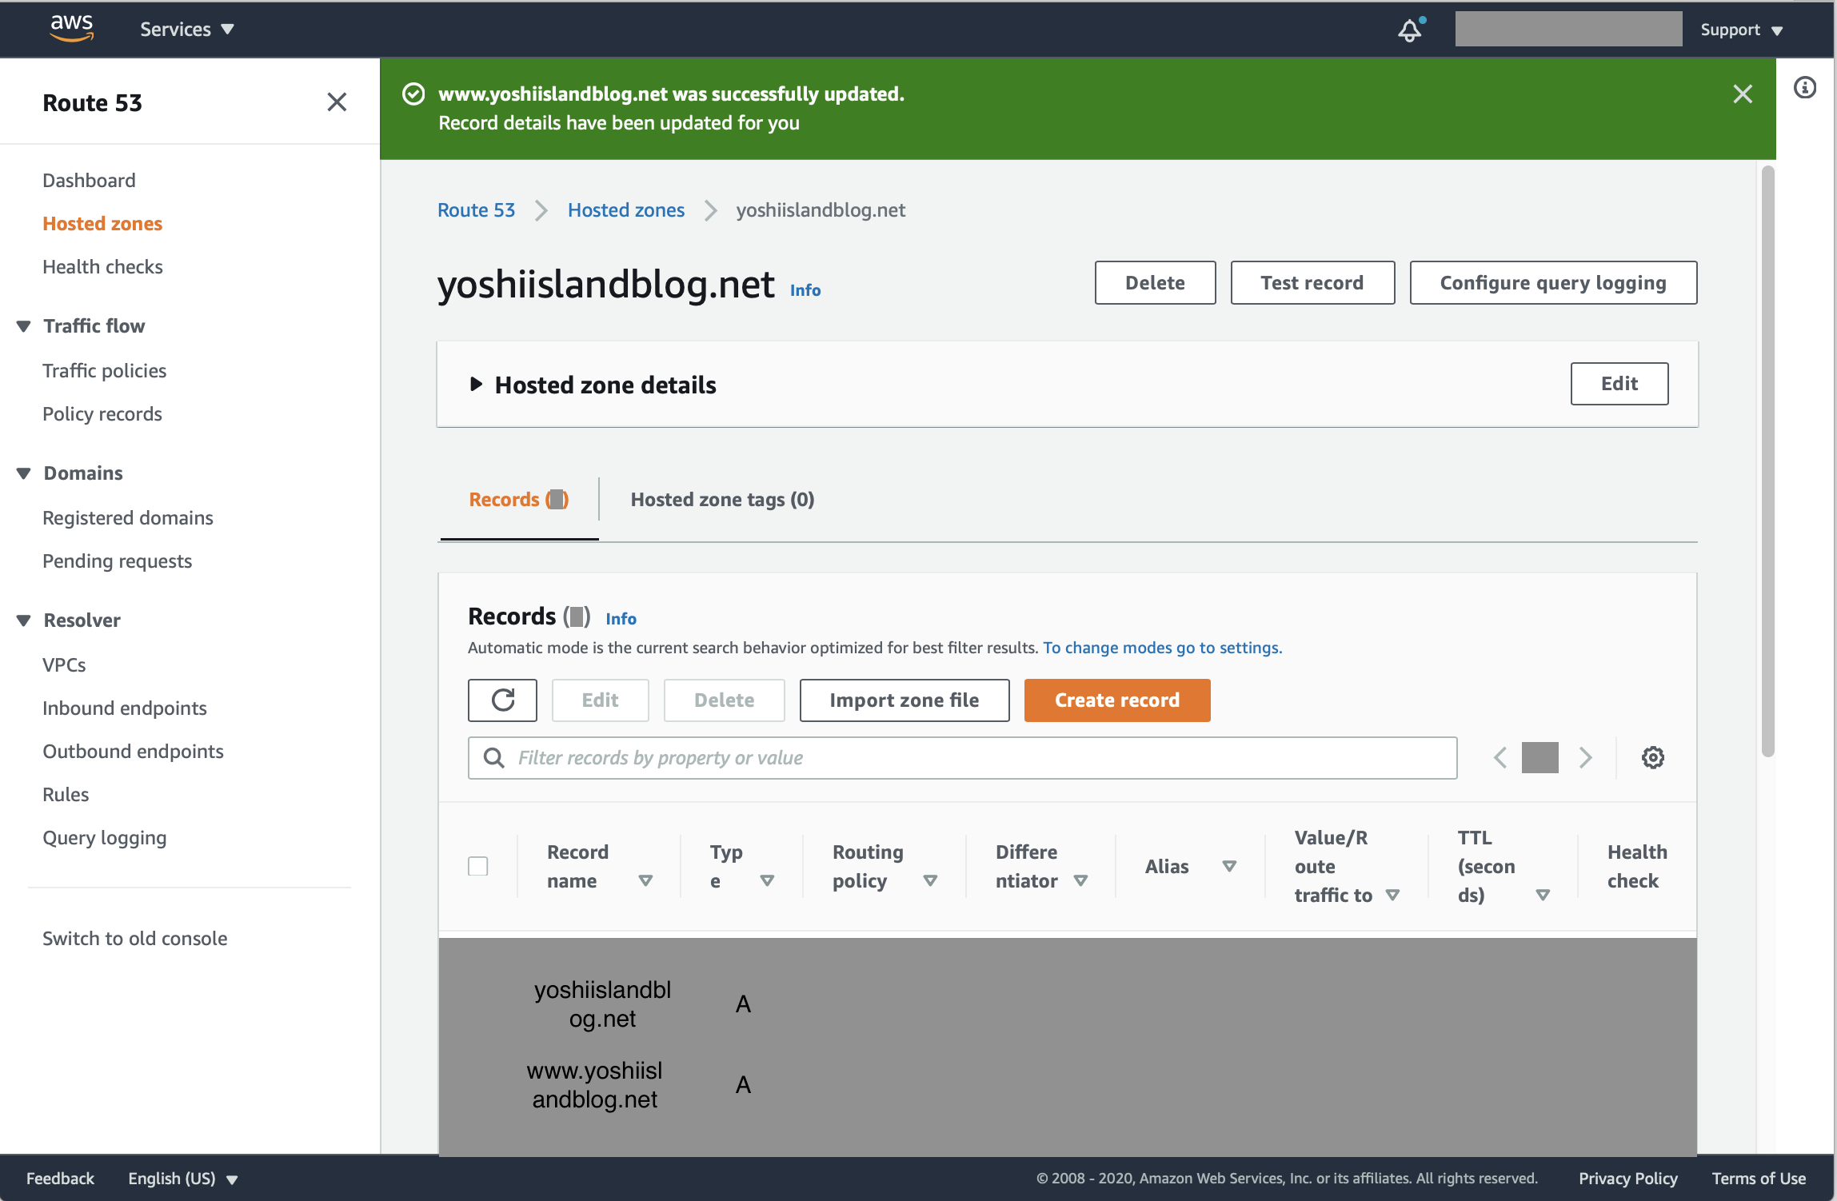The width and height of the screenshot is (1837, 1201).
Task: Click the orange Create record button
Action: tap(1117, 700)
